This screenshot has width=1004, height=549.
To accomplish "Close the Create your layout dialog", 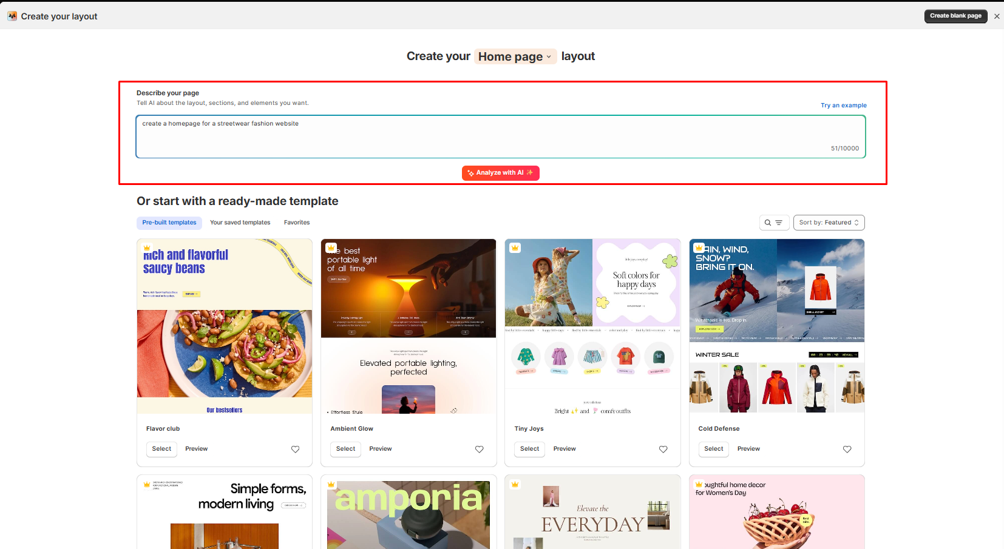I will [x=997, y=16].
